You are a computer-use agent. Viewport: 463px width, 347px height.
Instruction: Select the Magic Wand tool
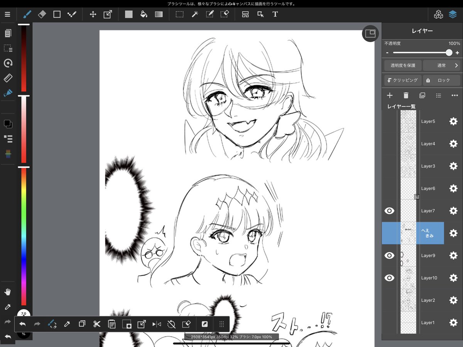click(x=195, y=14)
